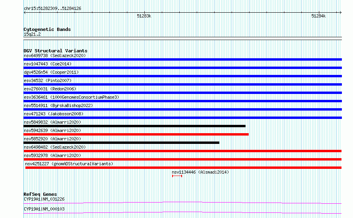353x218 pixels.
Task: Click red bar for nsv4251227
Action: [184, 168]
